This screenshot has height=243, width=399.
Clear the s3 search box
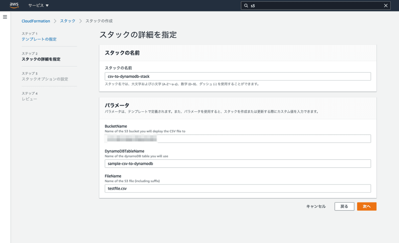pyautogui.click(x=386, y=6)
